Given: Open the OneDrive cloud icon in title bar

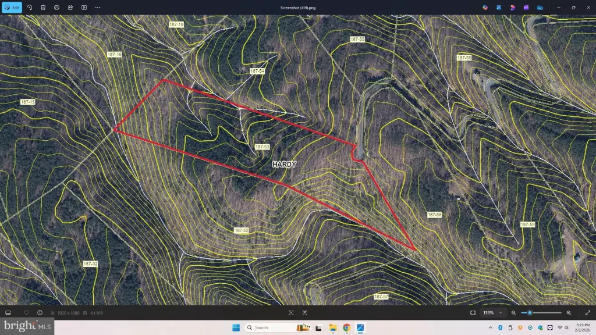Looking at the screenshot, I should 540,8.
